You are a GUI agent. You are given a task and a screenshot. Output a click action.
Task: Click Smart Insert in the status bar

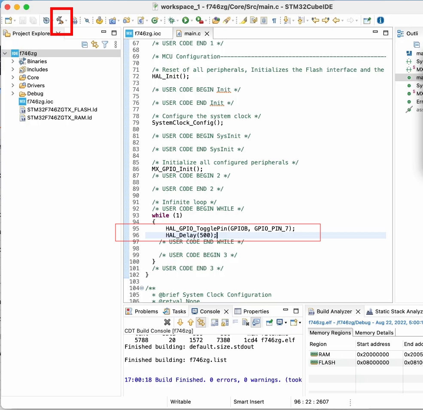pos(249,401)
